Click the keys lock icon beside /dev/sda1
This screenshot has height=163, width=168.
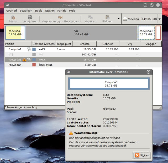click(x=29, y=49)
